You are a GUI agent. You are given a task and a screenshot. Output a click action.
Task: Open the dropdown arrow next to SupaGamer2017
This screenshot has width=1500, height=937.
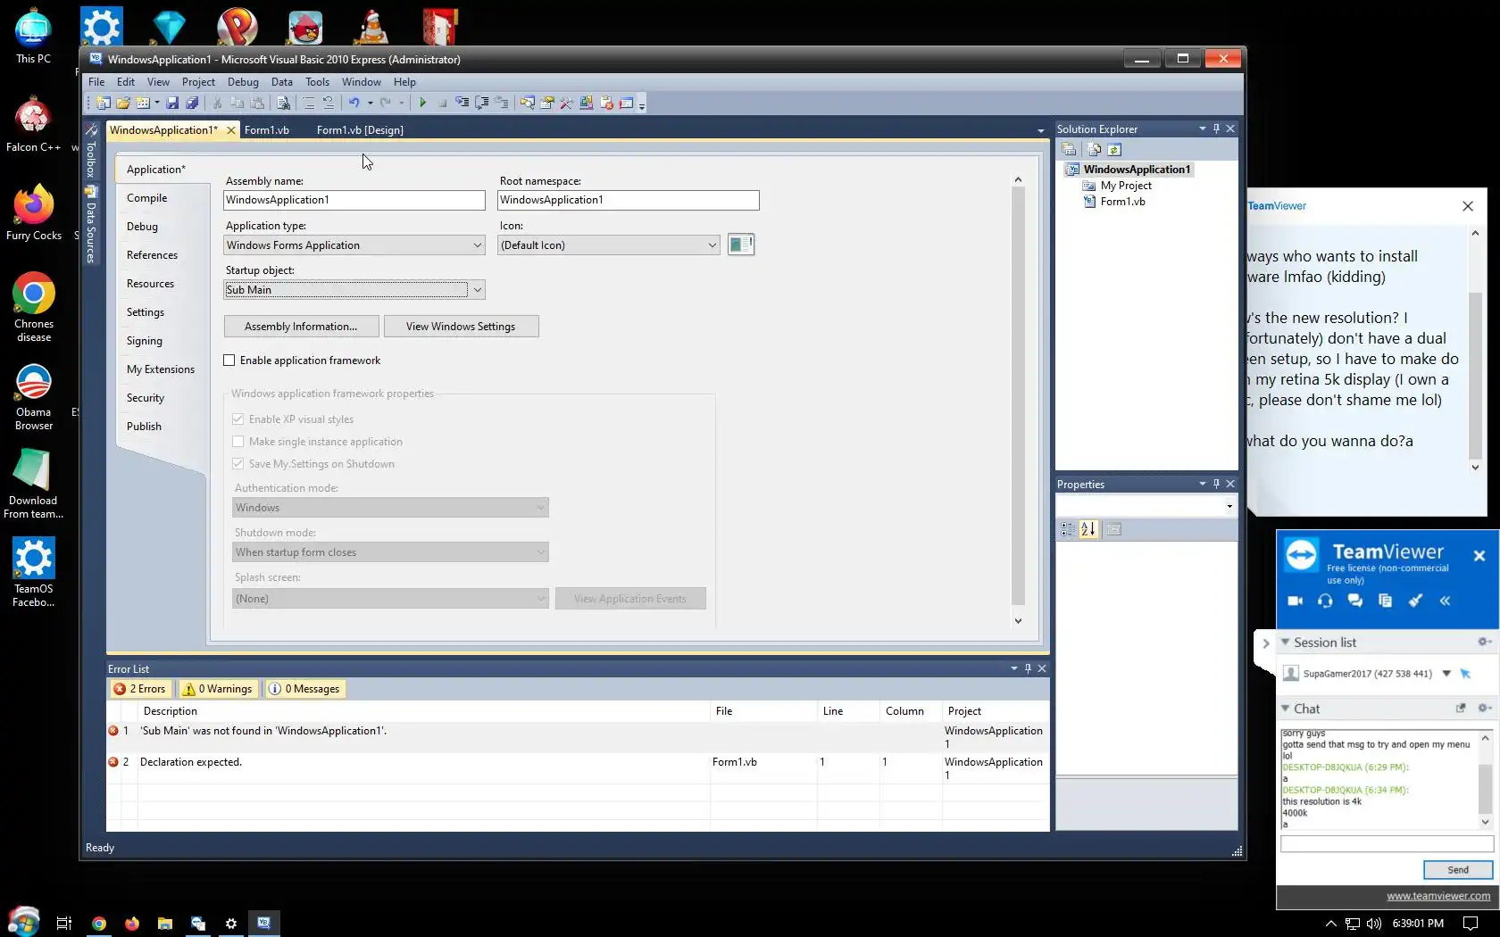click(1446, 674)
